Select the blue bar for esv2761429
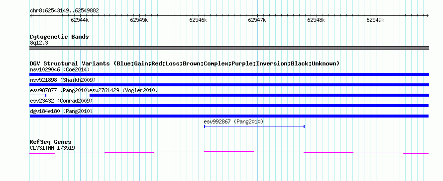This screenshot has width=443, height=181. (x=259, y=95)
